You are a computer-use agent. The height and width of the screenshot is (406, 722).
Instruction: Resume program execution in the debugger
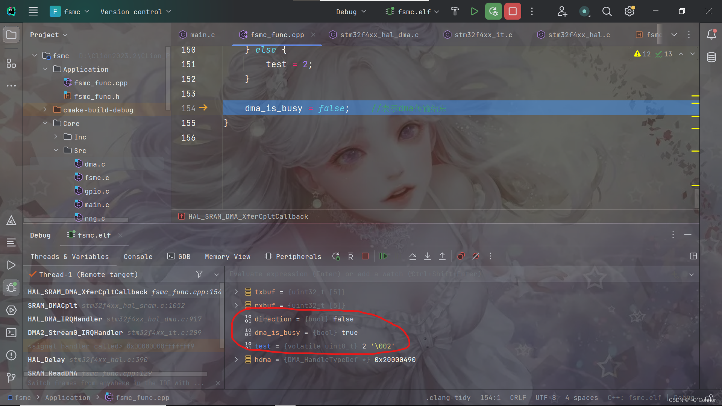point(383,256)
